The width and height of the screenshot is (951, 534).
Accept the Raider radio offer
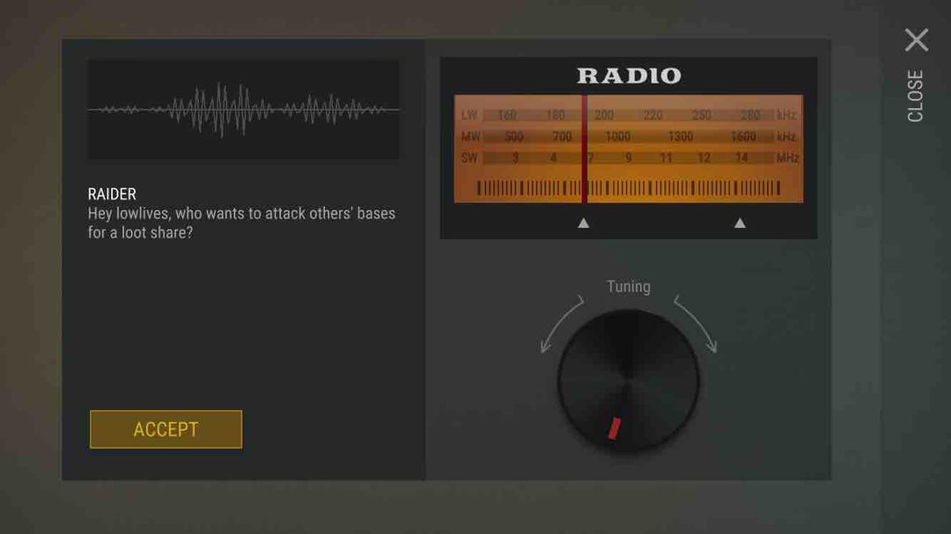click(x=166, y=429)
